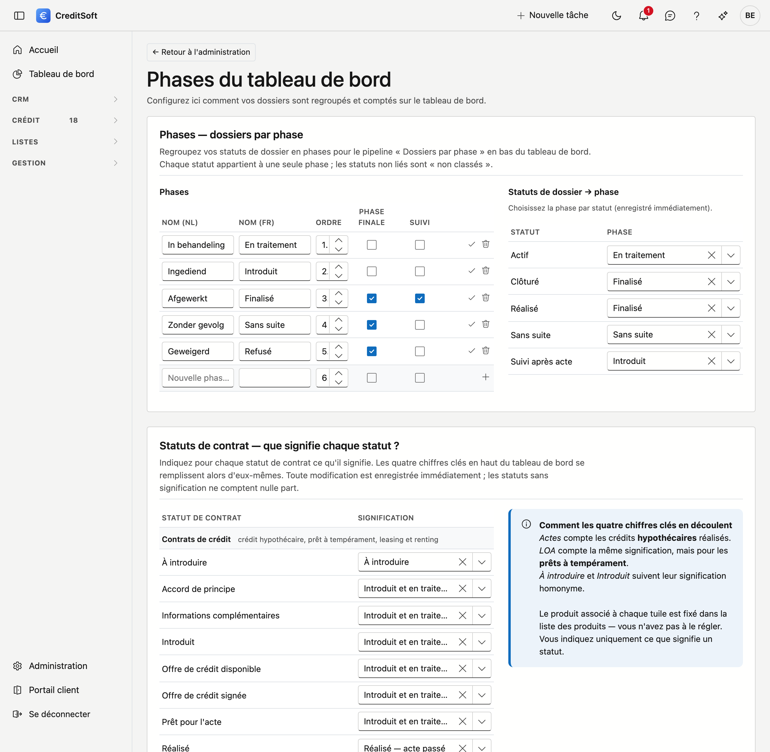Screen dimensions: 770x752
Task: Clear the Accord de principe signification
Action: [462, 588]
